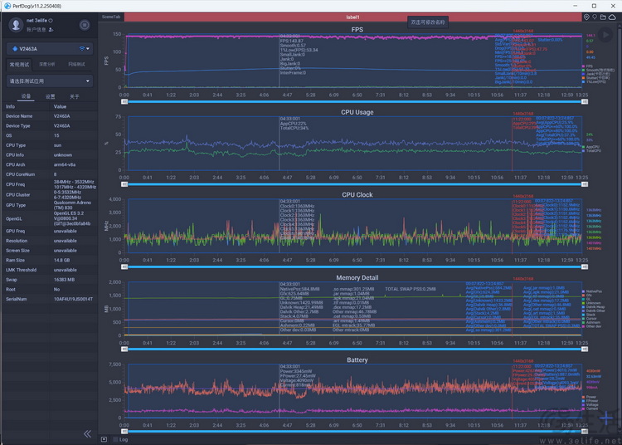
Task: Click the play button beside FPS chart
Action: click(605, 35)
